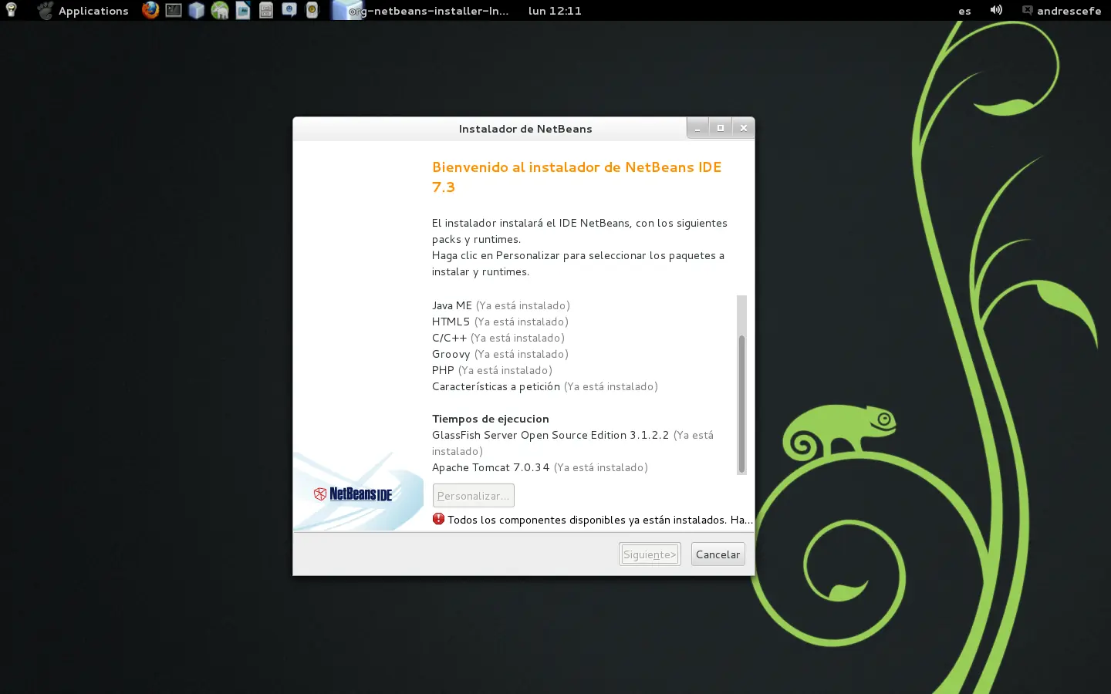Click the 'Instalador de NetBeans' title bar text
The width and height of the screenshot is (1111, 694).
pos(525,129)
